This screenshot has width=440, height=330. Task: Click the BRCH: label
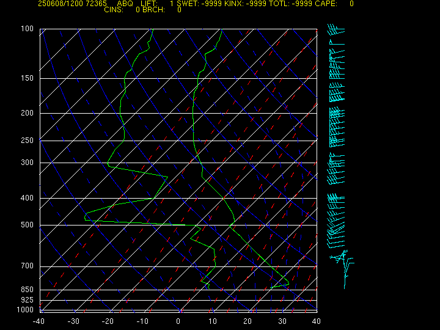pos(153,10)
